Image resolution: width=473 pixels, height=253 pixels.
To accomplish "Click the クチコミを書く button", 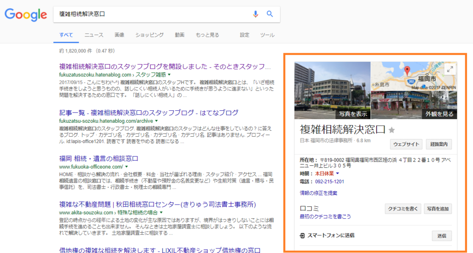I will [403, 209].
